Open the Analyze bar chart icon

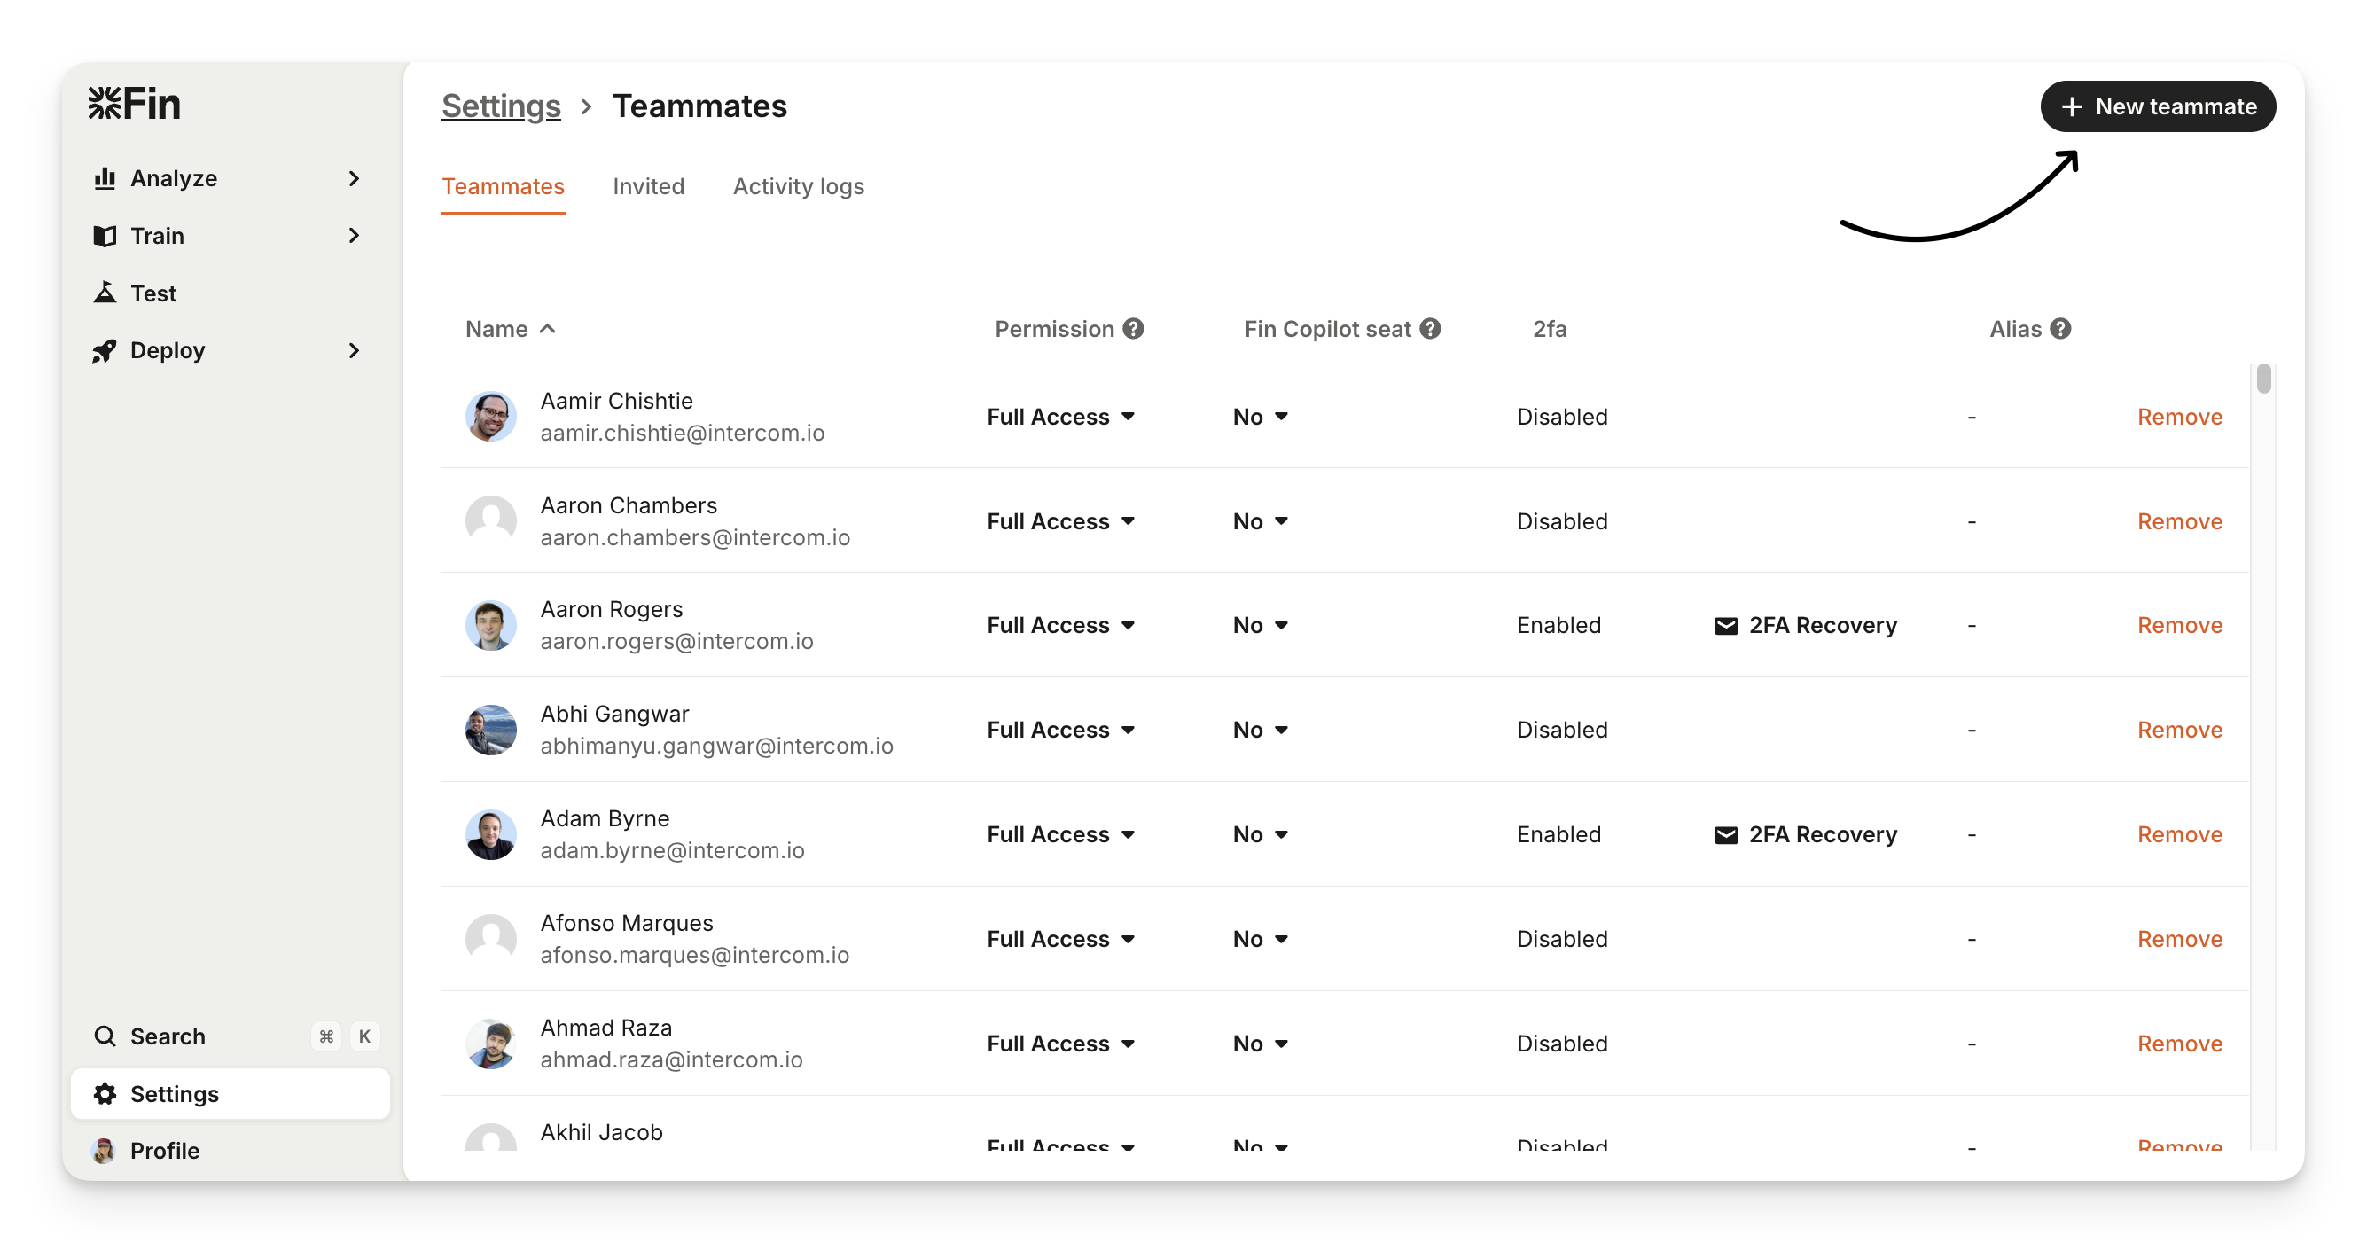105,178
